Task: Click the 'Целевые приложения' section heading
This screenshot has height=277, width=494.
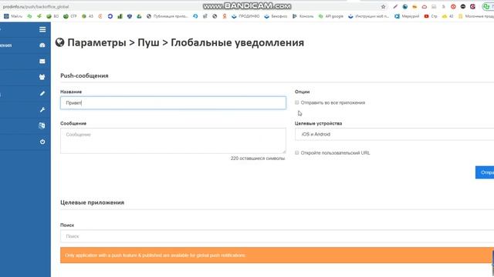Action: click(x=93, y=202)
